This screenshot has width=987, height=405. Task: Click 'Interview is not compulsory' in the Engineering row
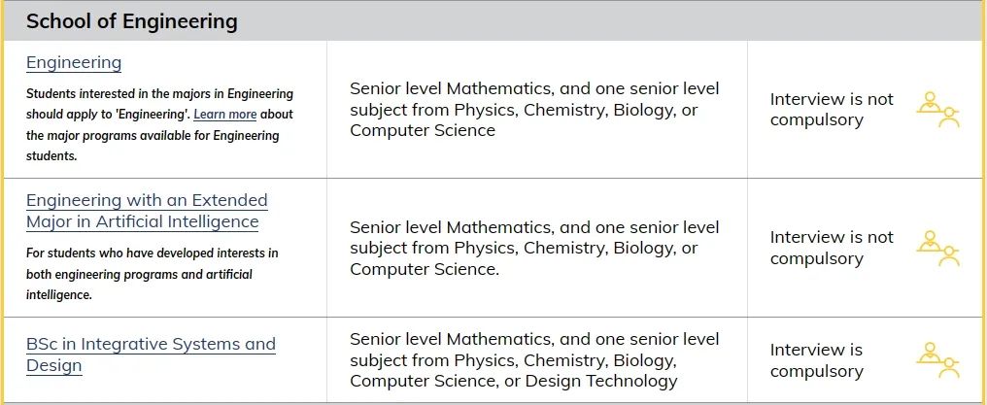point(832,110)
